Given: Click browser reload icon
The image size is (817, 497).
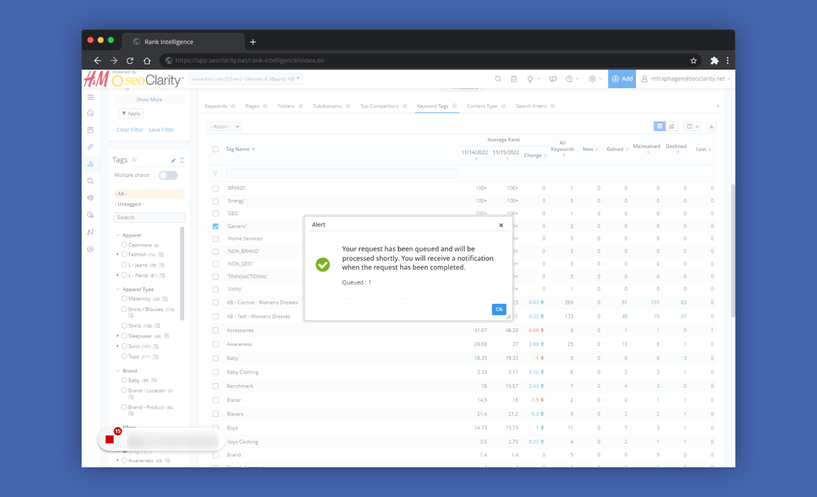Looking at the screenshot, I should click(x=130, y=60).
